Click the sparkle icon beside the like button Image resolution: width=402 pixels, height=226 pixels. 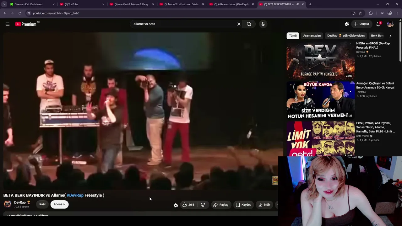pos(176,205)
